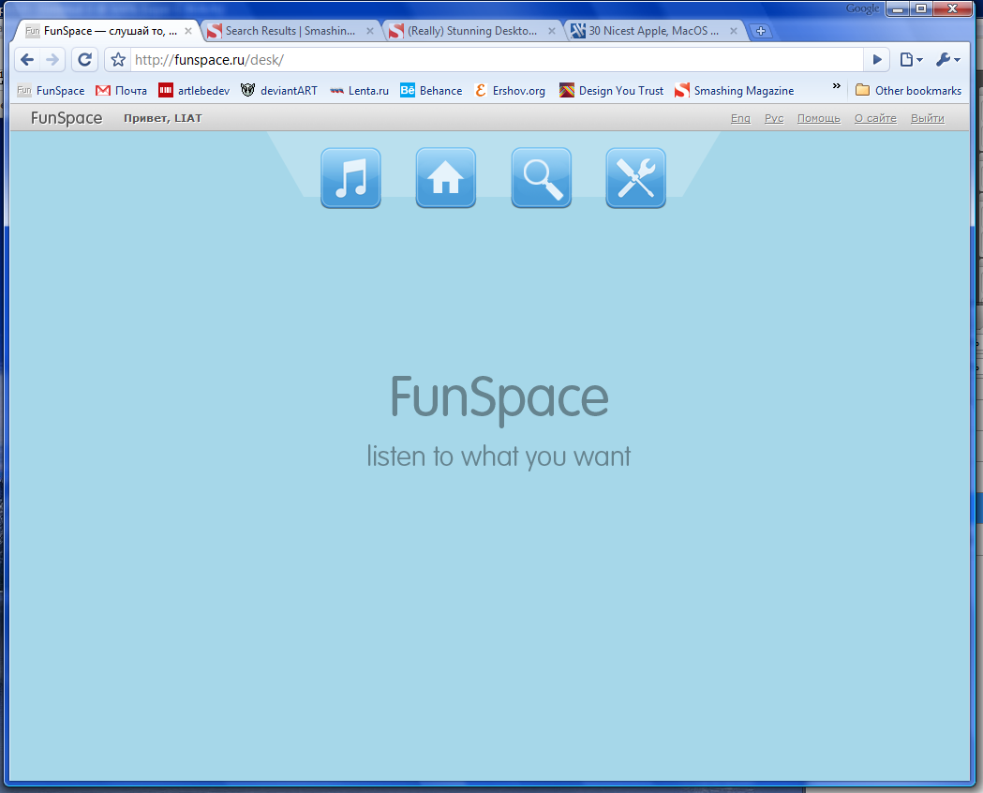Switch the site language to Eng
Screen dimensions: 983x793
[740, 118]
